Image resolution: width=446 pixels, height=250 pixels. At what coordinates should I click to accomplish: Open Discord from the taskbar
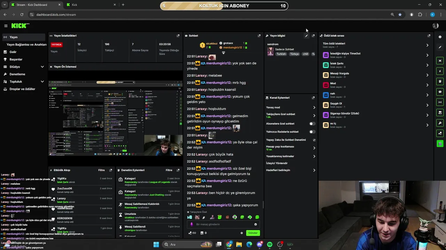point(260,244)
